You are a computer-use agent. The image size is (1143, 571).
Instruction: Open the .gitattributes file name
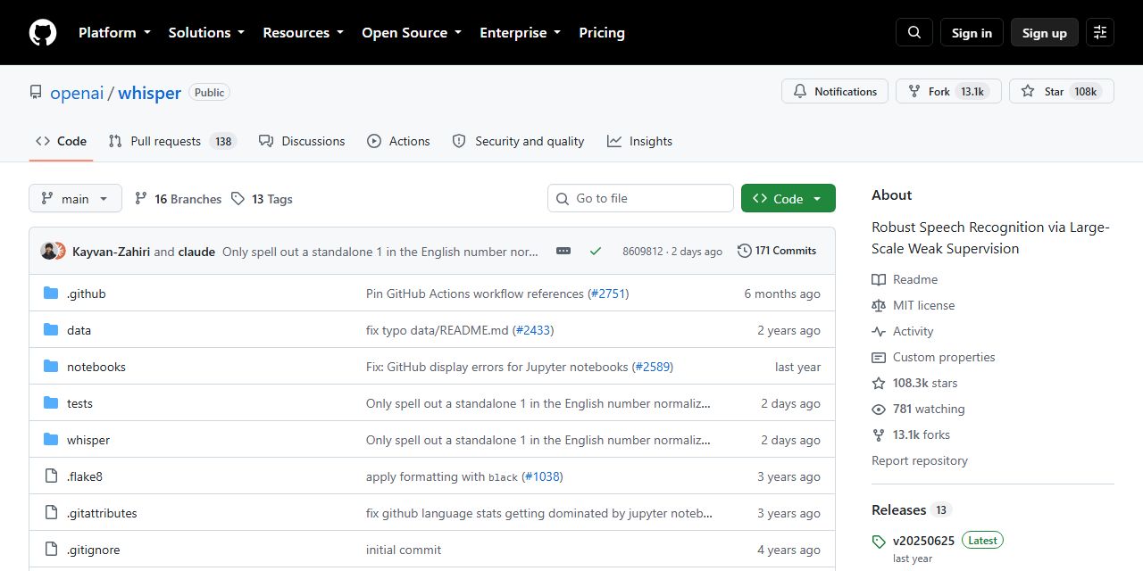(102, 513)
